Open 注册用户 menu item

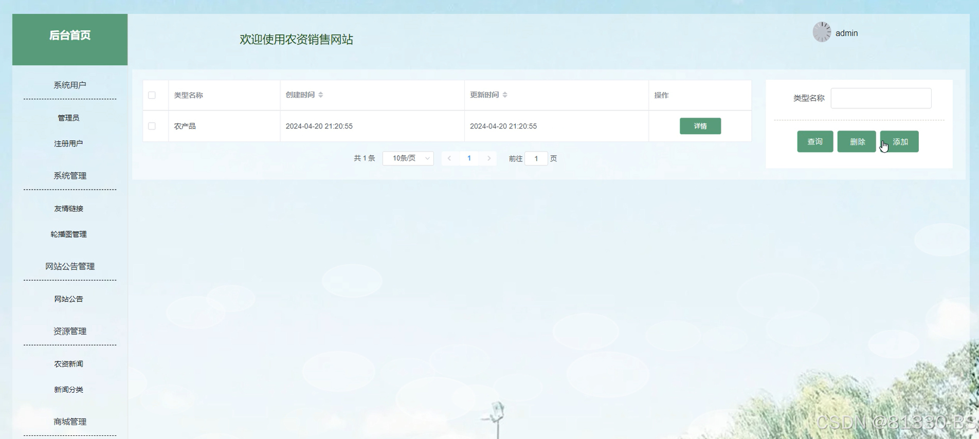coord(68,144)
